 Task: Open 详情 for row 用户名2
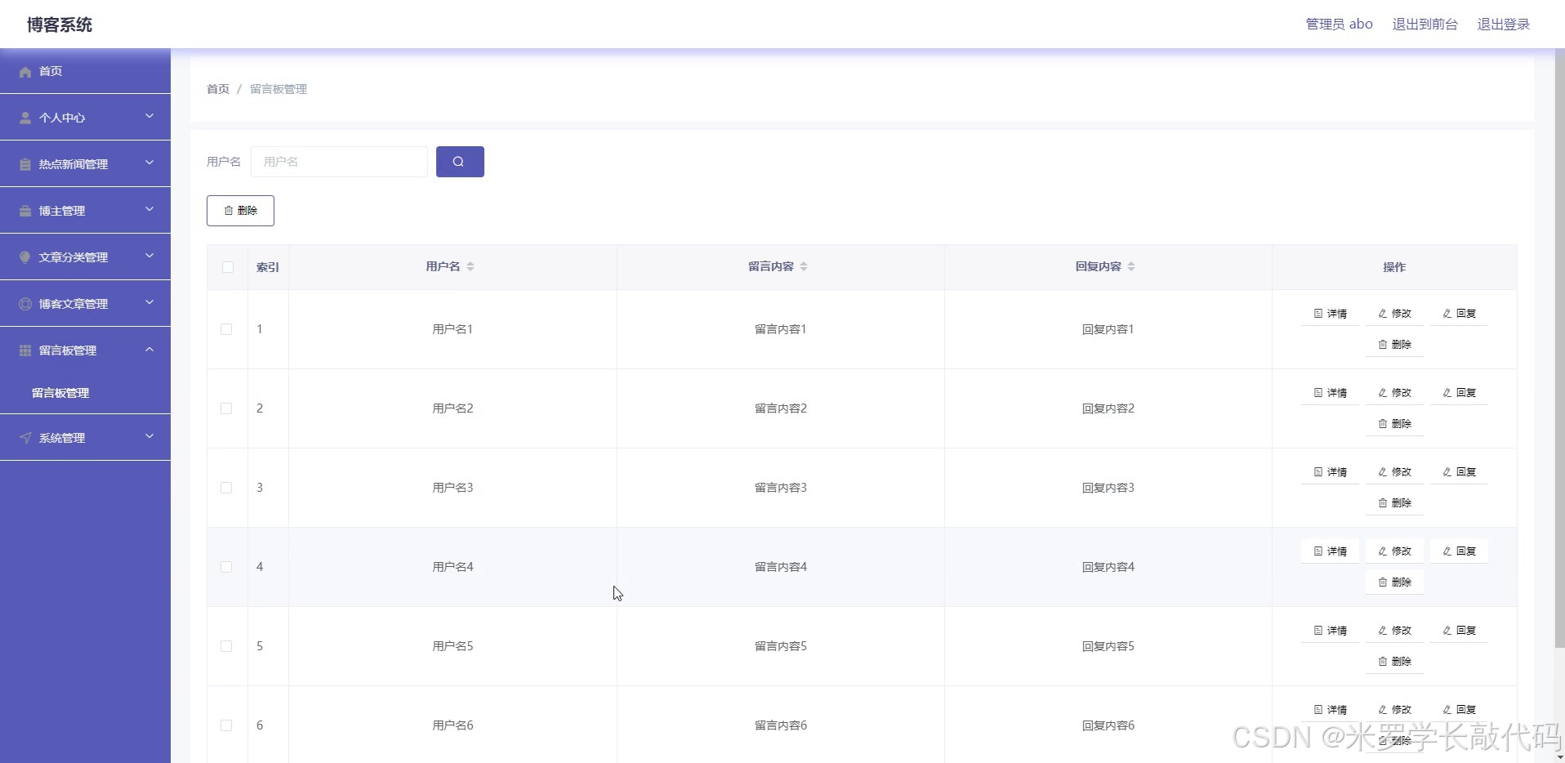point(1330,393)
